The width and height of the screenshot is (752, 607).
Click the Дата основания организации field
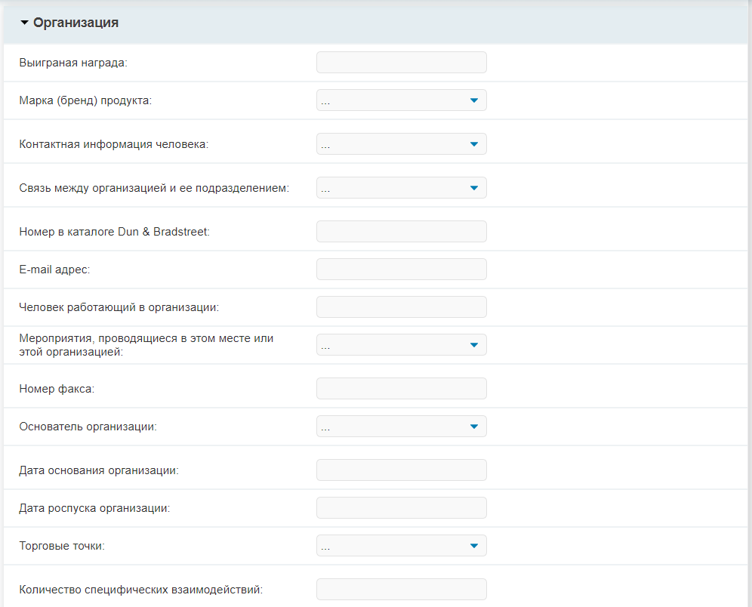(402, 470)
